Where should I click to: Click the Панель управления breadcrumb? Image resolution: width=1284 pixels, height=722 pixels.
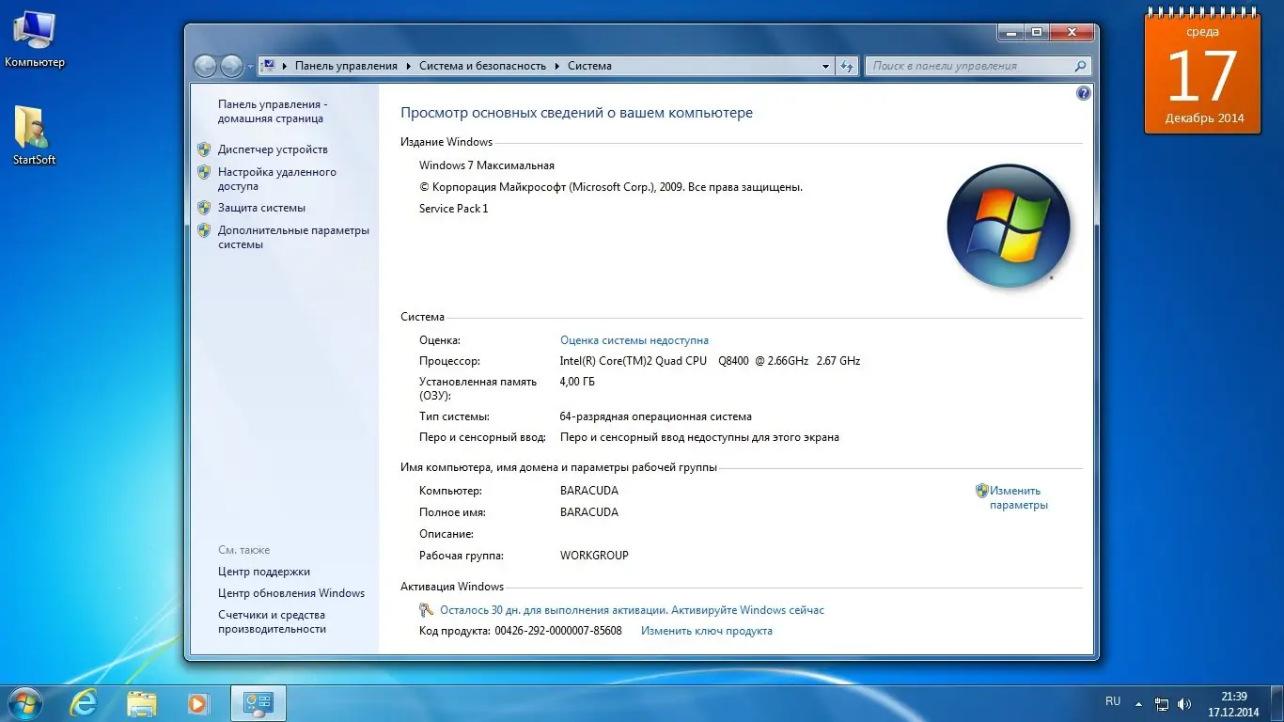pyautogui.click(x=346, y=66)
